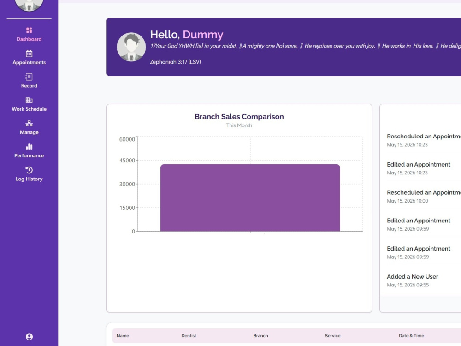The width and height of the screenshot is (461, 346).
Task: Click the Name column header
Action: [123, 336]
